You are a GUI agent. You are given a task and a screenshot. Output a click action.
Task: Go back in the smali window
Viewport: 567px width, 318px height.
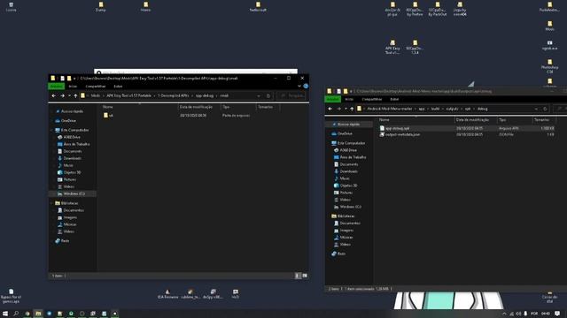tap(53, 96)
